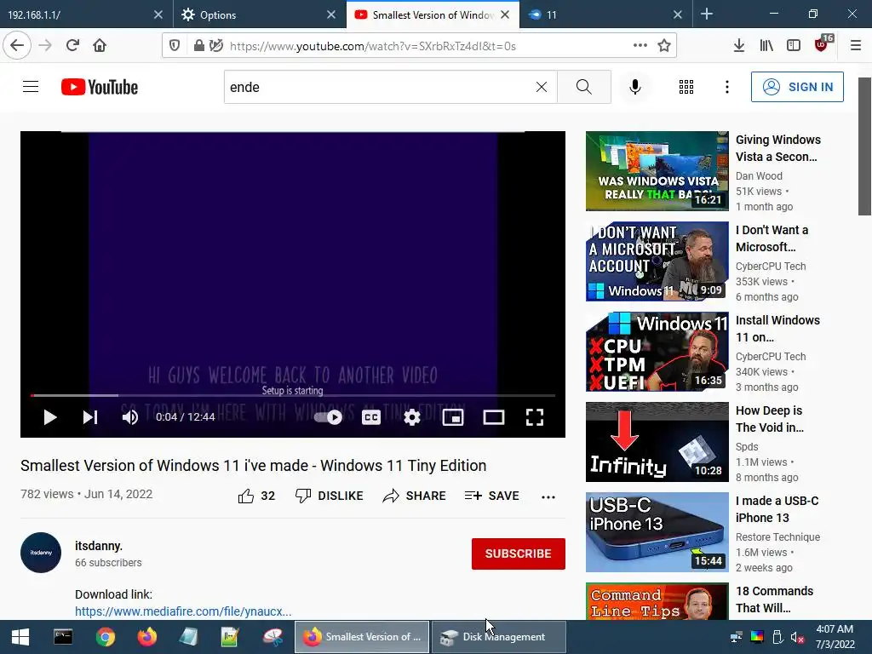Screen dimensions: 872x654
Task: Switch to the Options tab
Action: (x=259, y=14)
